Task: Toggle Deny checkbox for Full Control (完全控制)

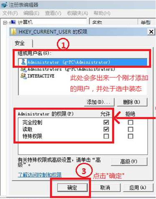Action: pos(130,123)
